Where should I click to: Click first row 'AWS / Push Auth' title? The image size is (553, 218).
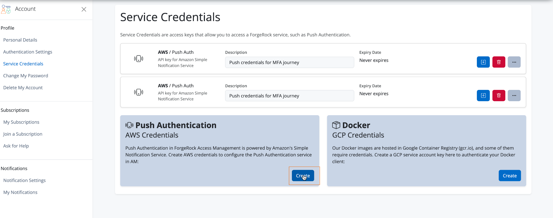(x=176, y=52)
